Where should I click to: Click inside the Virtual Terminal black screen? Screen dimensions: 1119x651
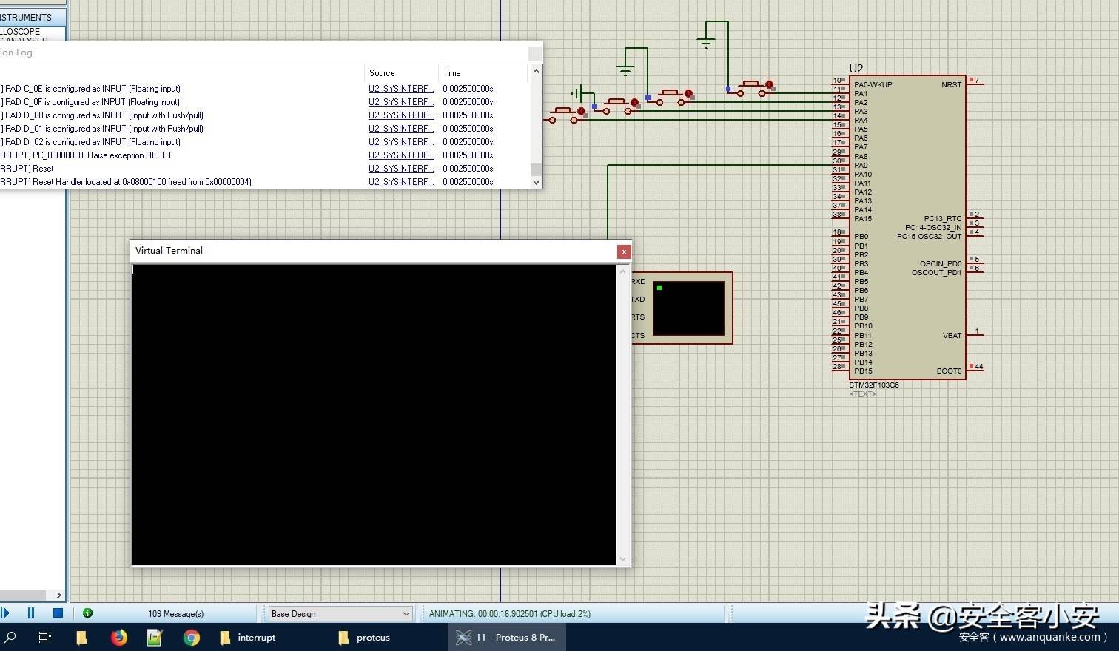coord(374,414)
